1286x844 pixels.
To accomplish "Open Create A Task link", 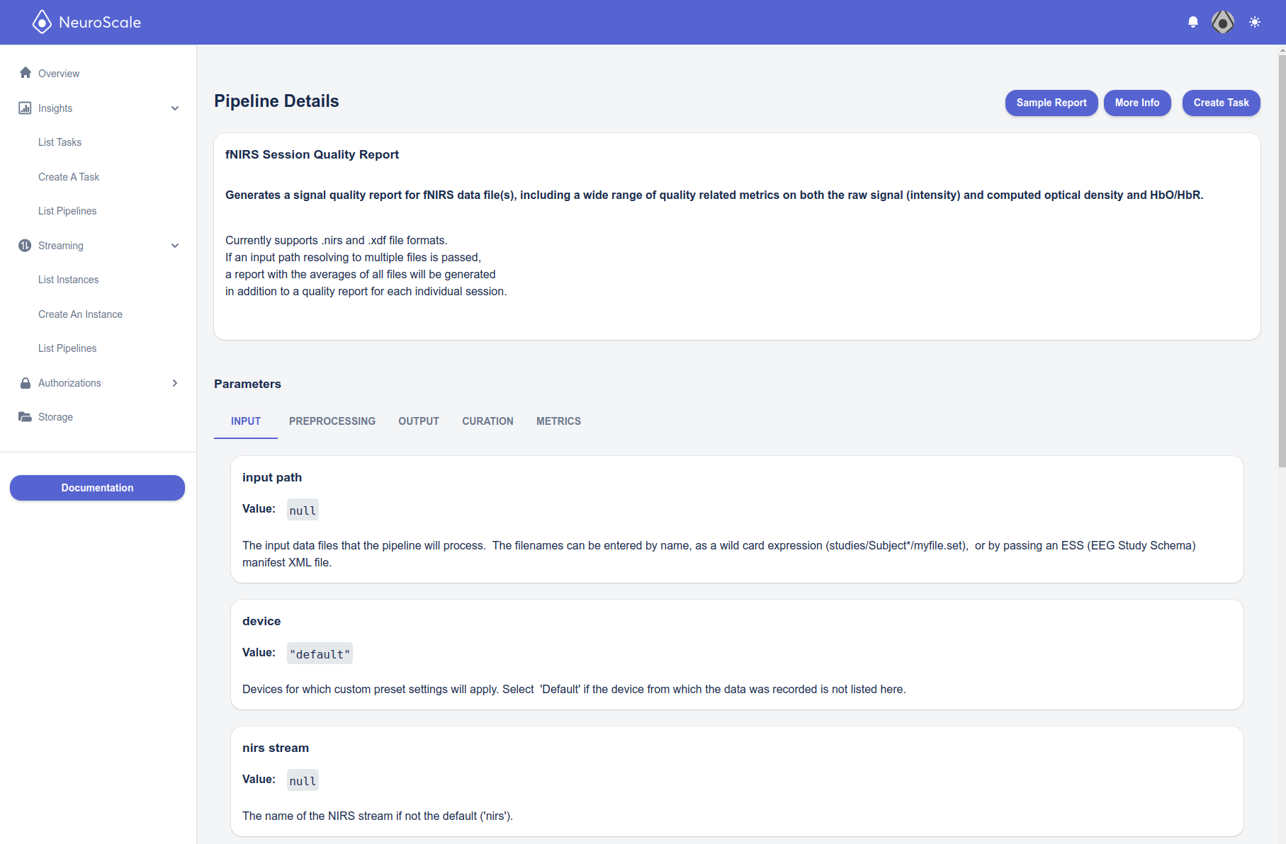I will tap(69, 177).
